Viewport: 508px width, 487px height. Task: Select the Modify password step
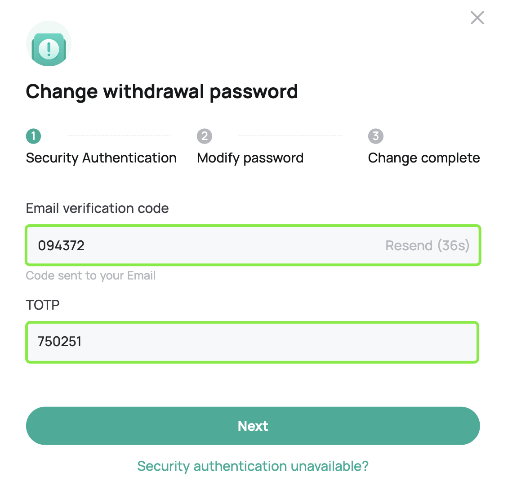click(250, 158)
